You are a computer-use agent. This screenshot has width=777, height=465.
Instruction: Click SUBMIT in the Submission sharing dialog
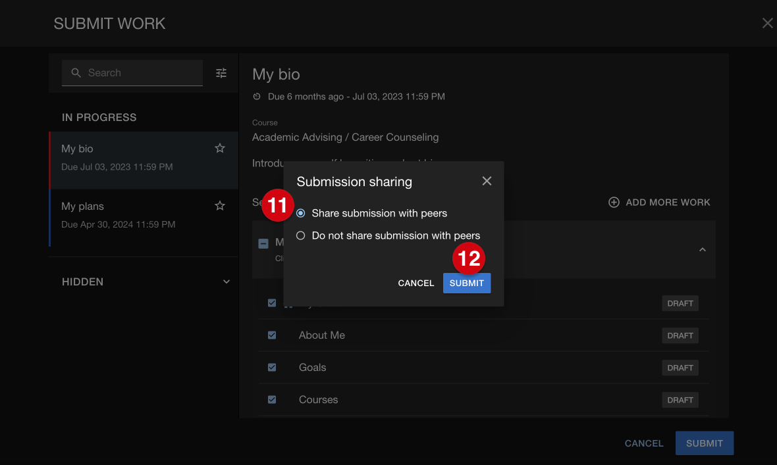(466, 283)
